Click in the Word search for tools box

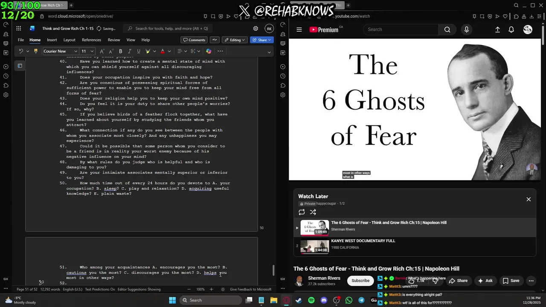(x=168, y=29)
